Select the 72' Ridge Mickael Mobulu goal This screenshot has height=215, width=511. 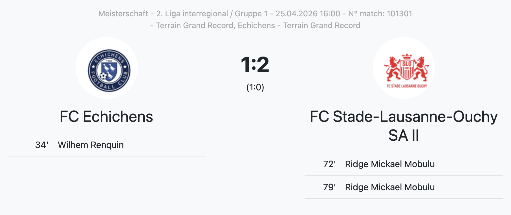(x=404, y=164)
